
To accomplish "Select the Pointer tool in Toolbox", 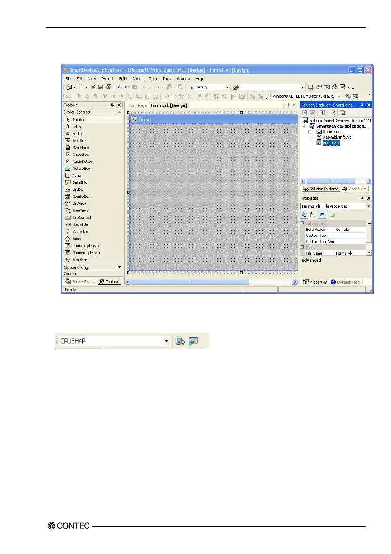I will [93, 120].
